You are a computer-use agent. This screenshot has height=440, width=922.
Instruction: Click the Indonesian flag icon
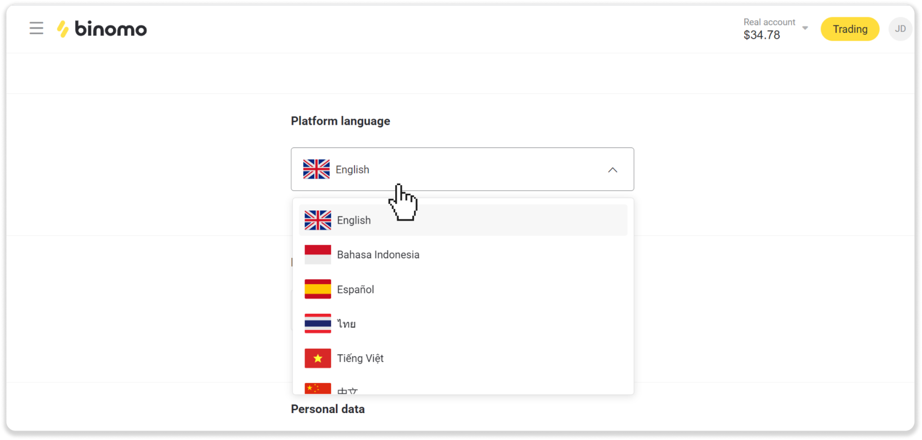click(x=317, y=255)
